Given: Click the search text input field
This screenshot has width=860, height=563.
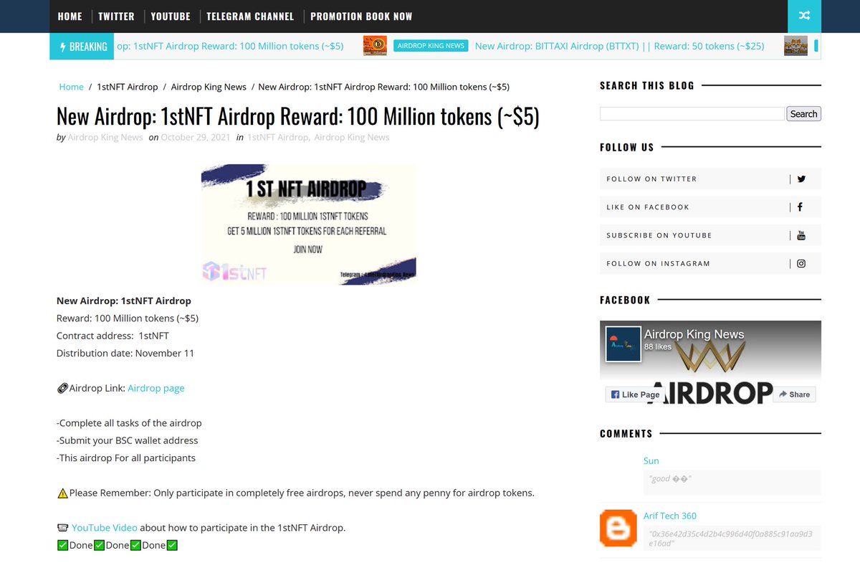Looking at the screenshot, I should tap(692, 113).
